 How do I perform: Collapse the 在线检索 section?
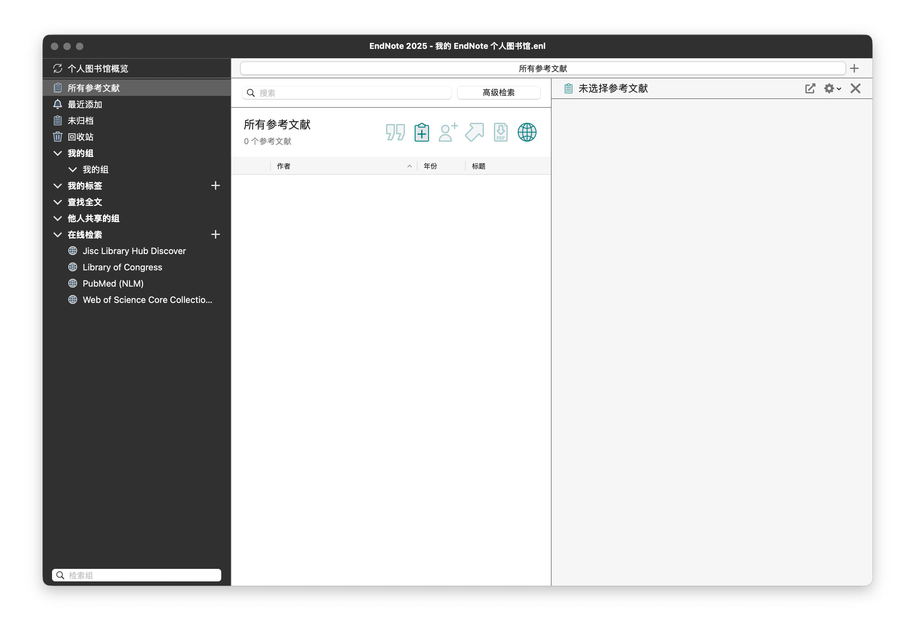click(58, 235)
